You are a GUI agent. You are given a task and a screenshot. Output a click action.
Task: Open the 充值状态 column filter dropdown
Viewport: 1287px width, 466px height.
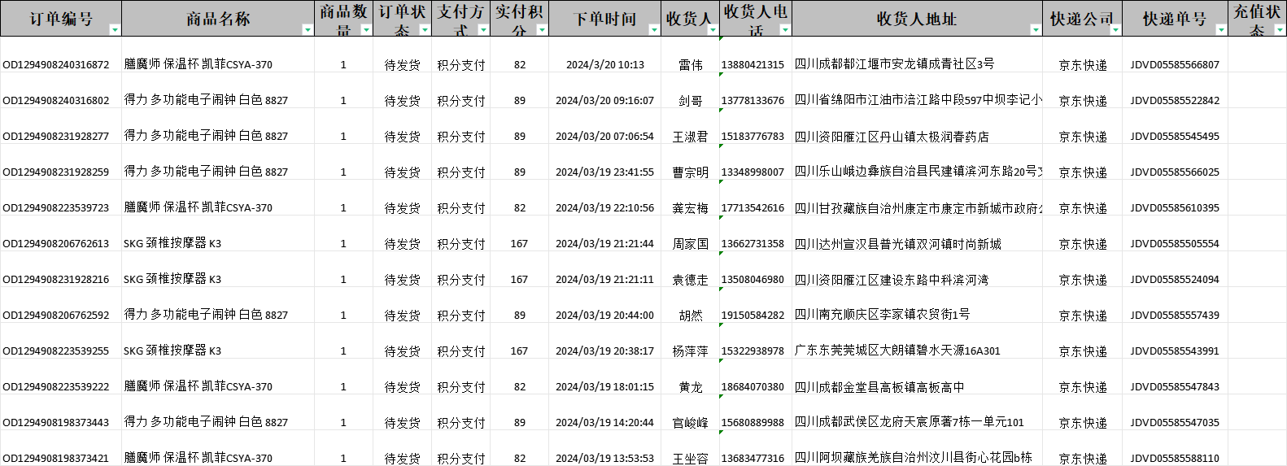[1280, 30]
